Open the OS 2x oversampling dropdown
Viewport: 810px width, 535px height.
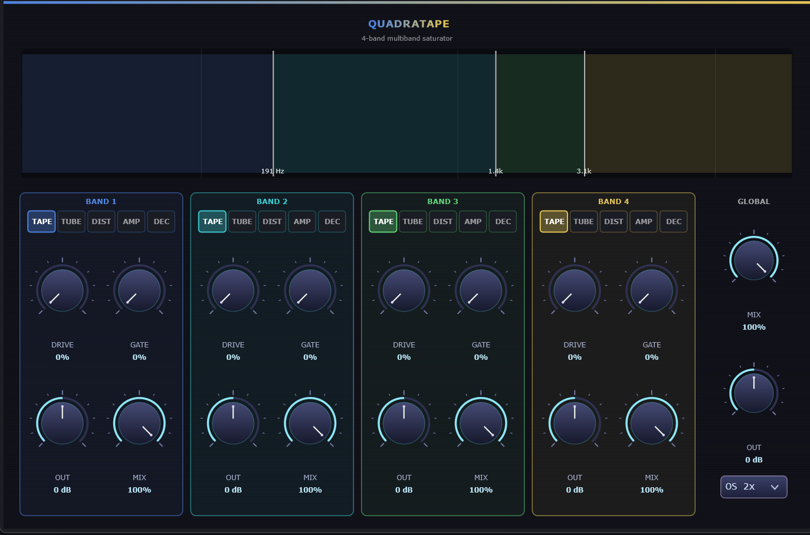[x=754, y=487]
